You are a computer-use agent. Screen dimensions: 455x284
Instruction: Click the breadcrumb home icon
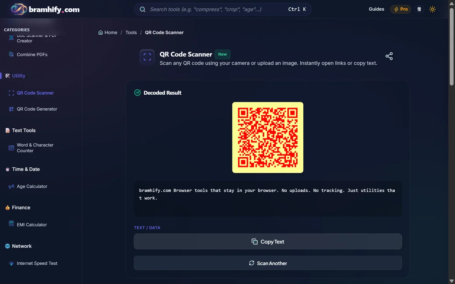(x=100, y=33)
